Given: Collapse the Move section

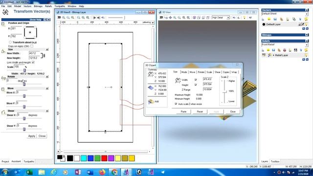Looking at the screenshot, I should coord(47,88).
